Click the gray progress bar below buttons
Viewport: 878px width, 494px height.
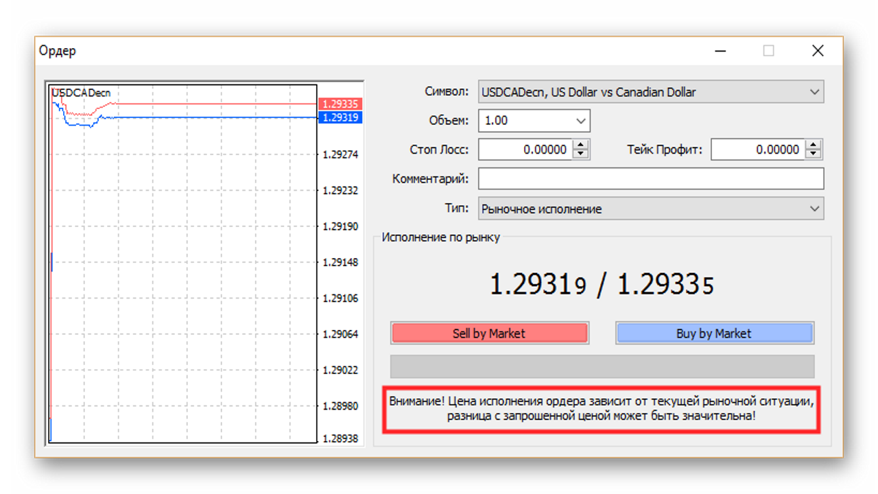pos(602,366)
